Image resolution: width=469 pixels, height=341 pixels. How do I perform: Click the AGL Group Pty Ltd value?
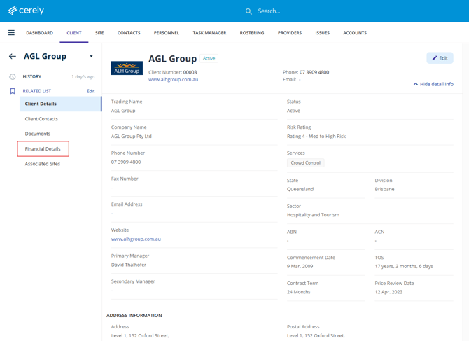132,136
